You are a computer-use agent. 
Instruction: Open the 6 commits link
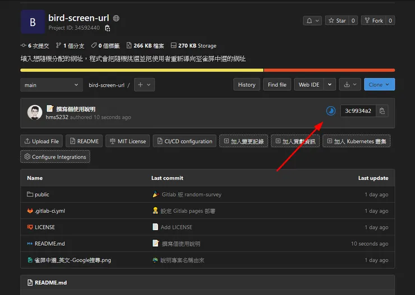tap(35, 46)
